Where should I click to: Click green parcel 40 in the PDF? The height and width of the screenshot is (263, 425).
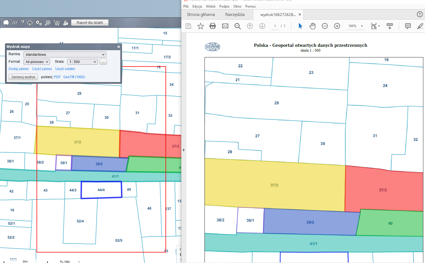(x=390, y=223)
